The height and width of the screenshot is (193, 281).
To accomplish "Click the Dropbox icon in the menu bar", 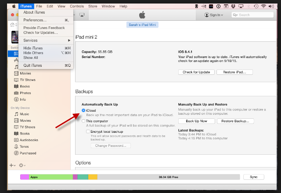I will coord(233,6).
